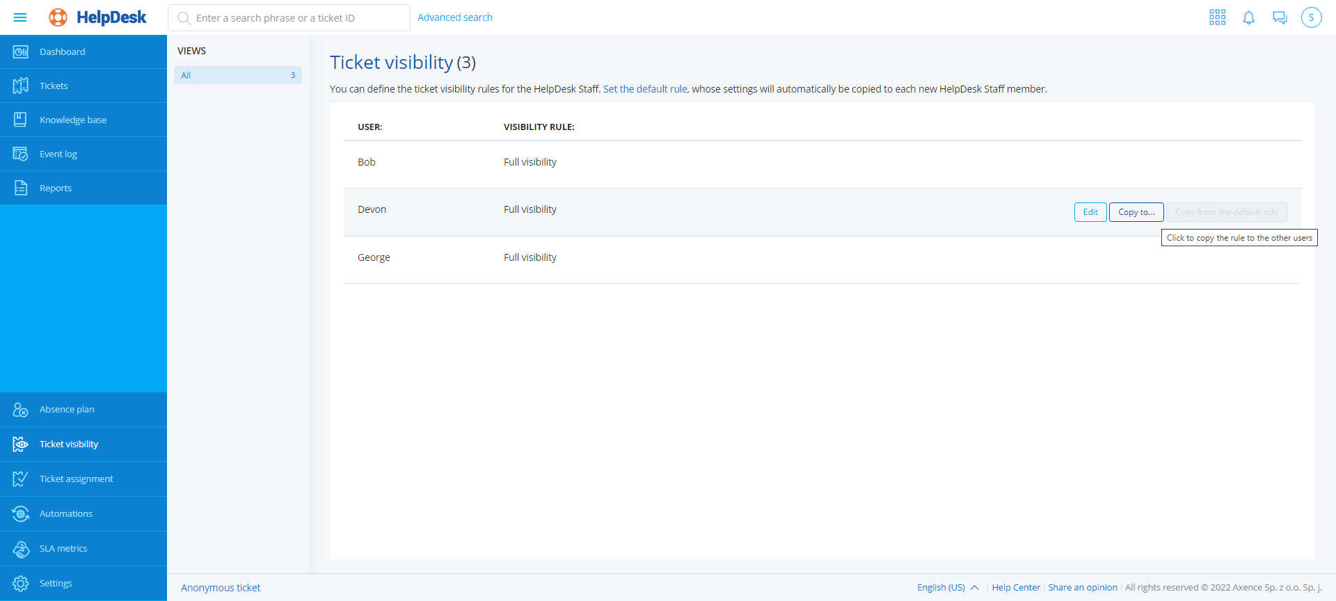Click the hamburger menu icon
The height and width of the screenshot is (601, 1336).
[x=20, y=17]
